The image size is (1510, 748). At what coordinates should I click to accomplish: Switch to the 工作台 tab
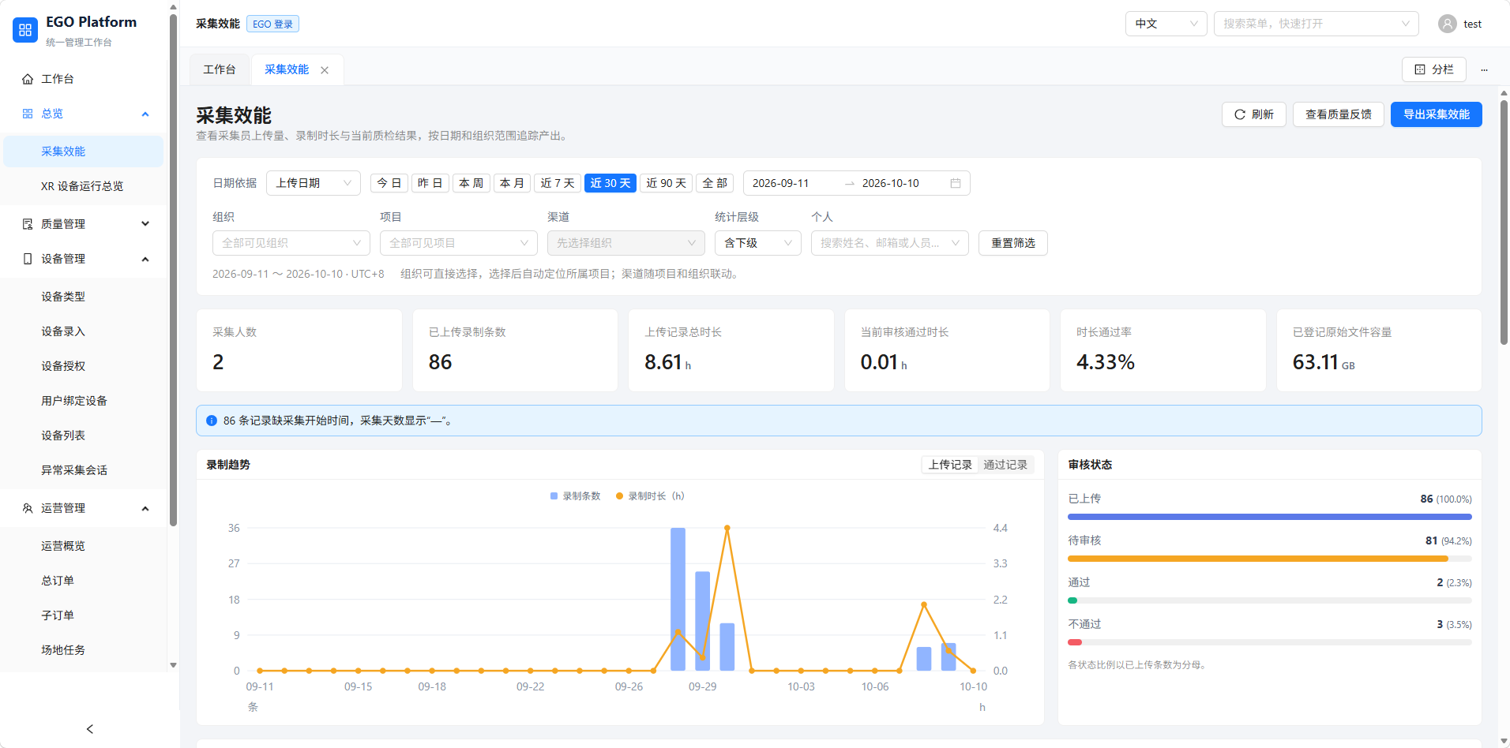220,69
